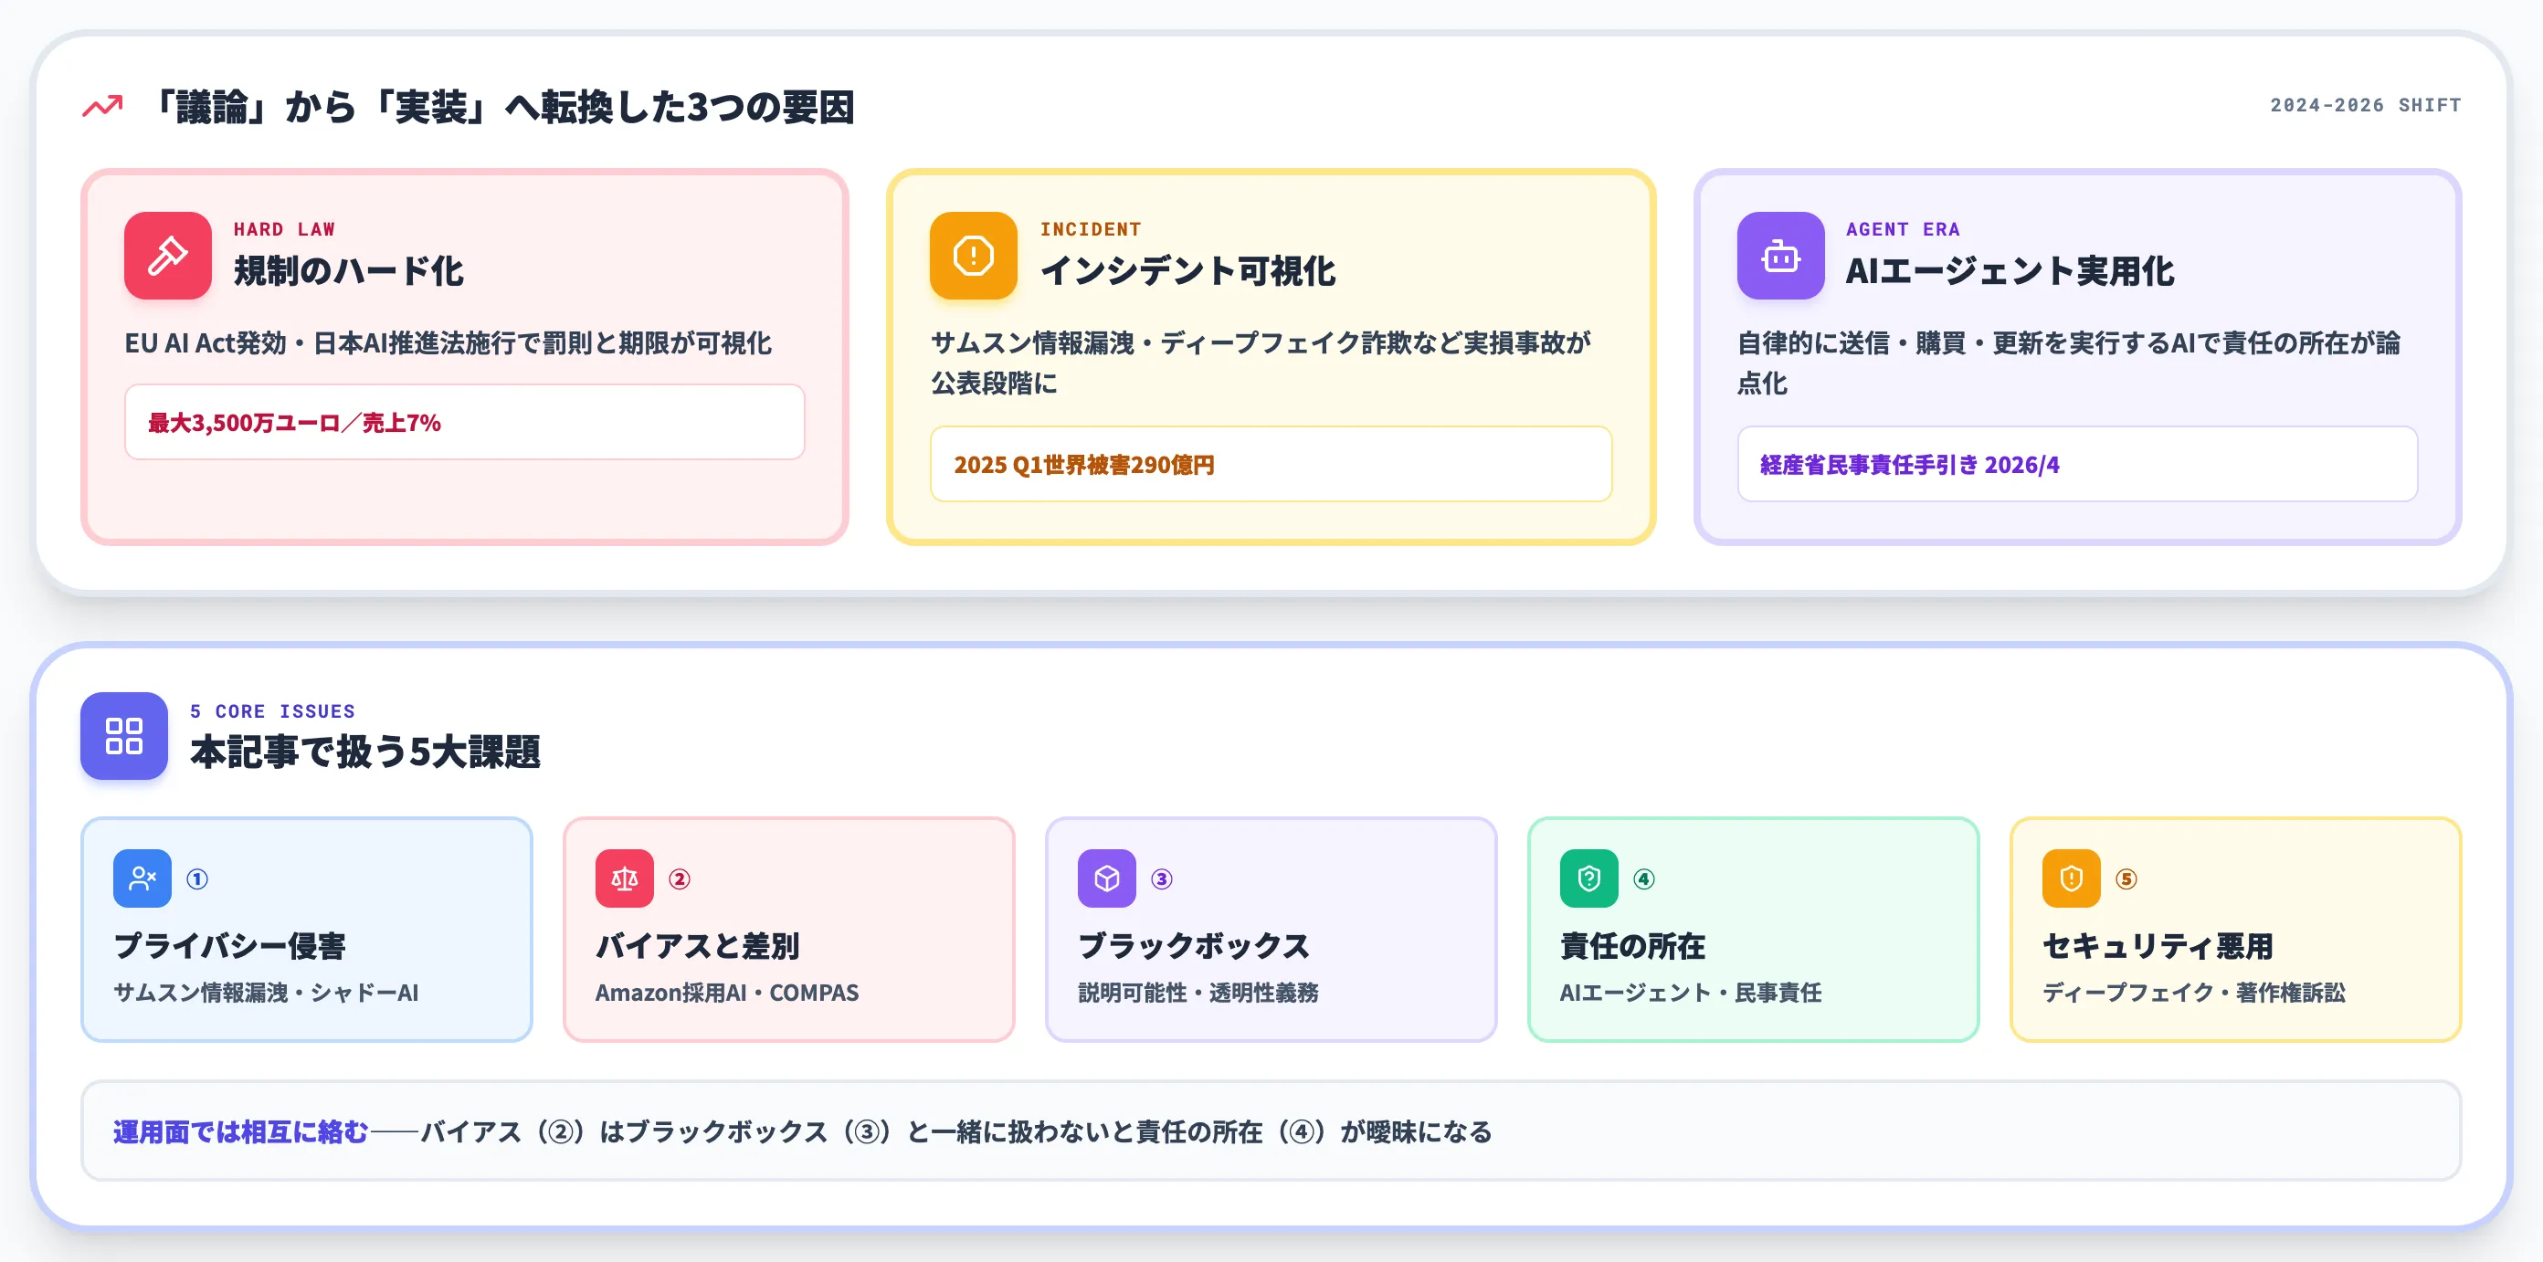The width and height of the screenshot is (2543, 1262).
Task: Click the circled number ③ badge
Action: point(1162,878)
